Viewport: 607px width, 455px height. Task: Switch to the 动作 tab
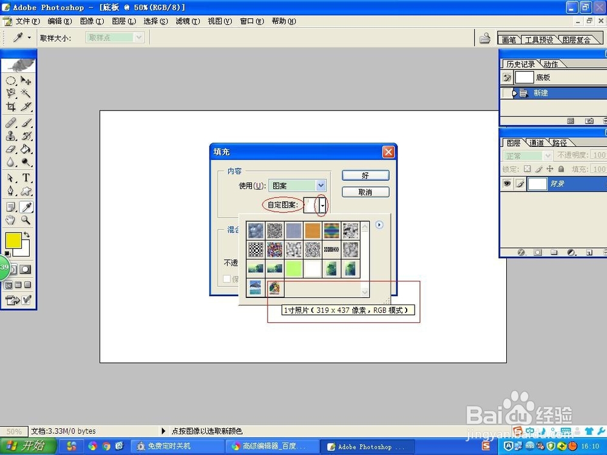pos(551,64)
